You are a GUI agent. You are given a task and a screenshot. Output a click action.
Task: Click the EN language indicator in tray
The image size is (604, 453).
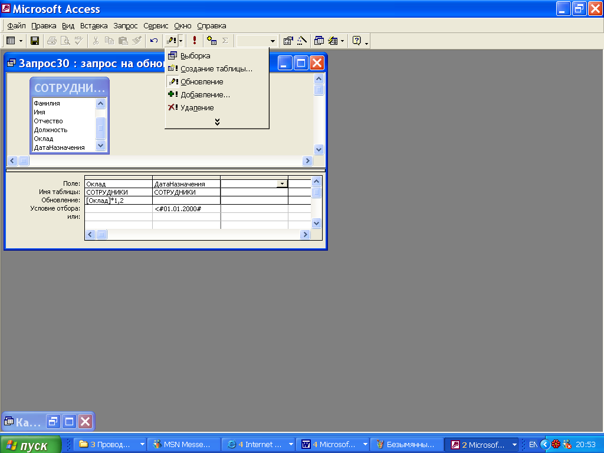(533, 445)
